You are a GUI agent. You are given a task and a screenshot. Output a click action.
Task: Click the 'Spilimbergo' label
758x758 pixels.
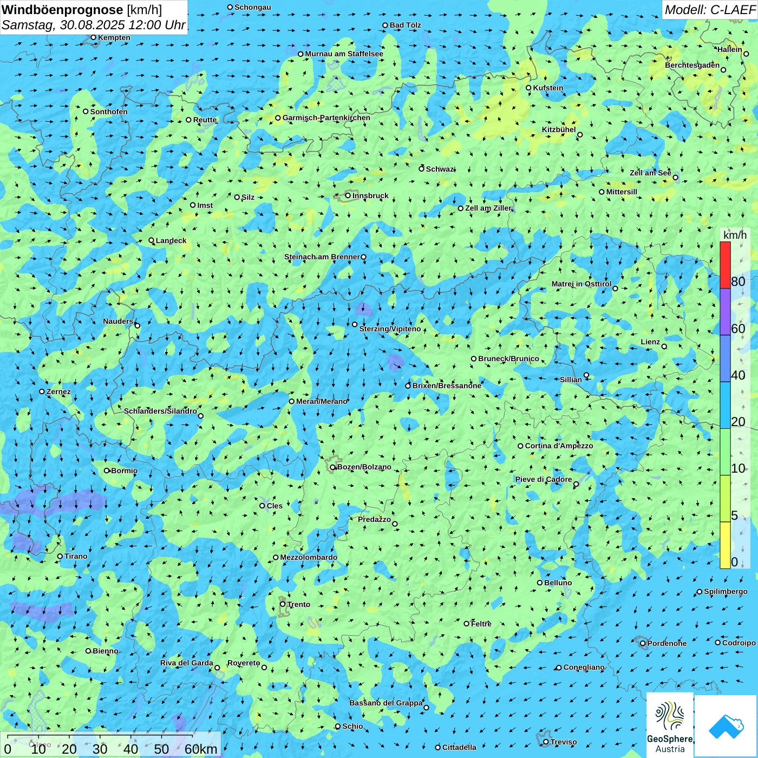(726, 591)
